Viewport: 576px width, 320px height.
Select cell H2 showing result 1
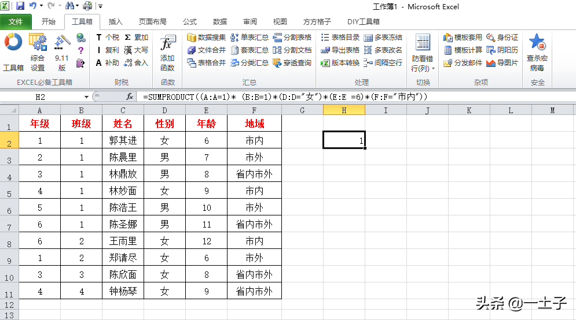pos(344,140)
